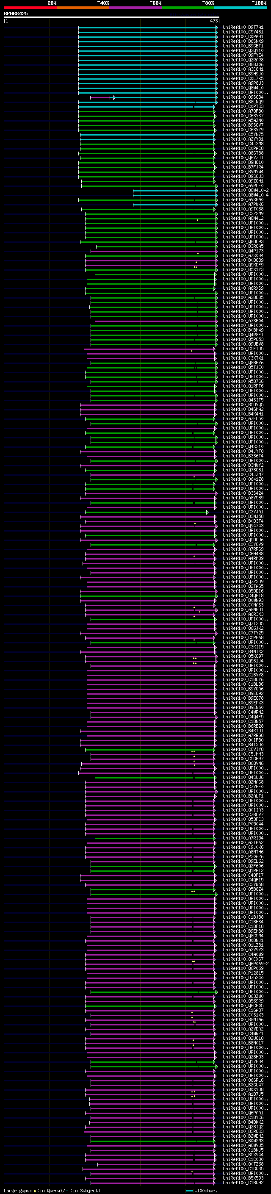Click the BP068425 query name
This screenshot has width=271, height=1194.
coord(16,14)
